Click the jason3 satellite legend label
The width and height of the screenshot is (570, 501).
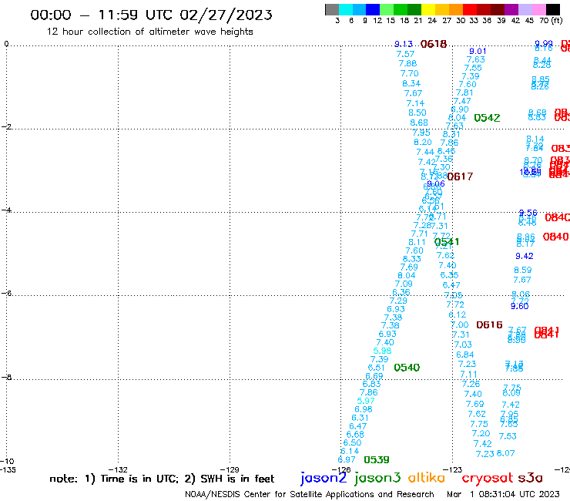click(x=377, y=478)
